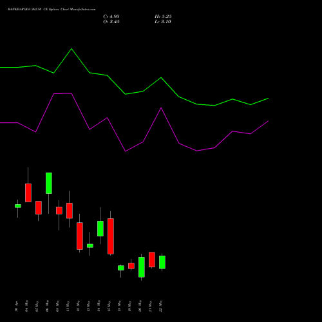The width and height of the screenshot is (322, 322).
Task: Click the small green candlestick above 13 May
Action: point(90,246)
